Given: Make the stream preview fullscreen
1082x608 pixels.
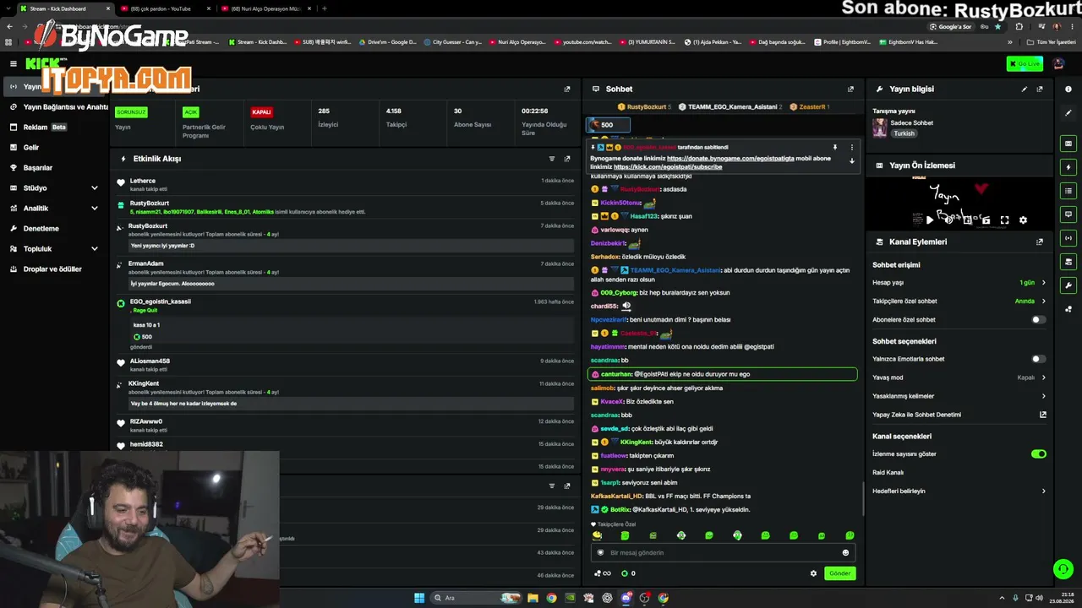Looking at the screenshot, I should tap(1004, 220).
